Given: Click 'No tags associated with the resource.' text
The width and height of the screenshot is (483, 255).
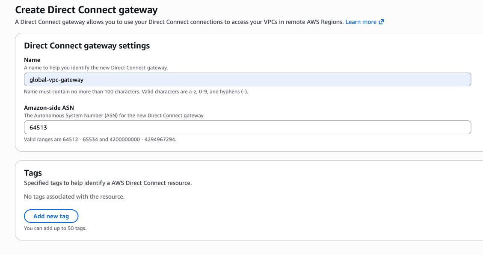Looking at the screenshot, I should 74,196.
